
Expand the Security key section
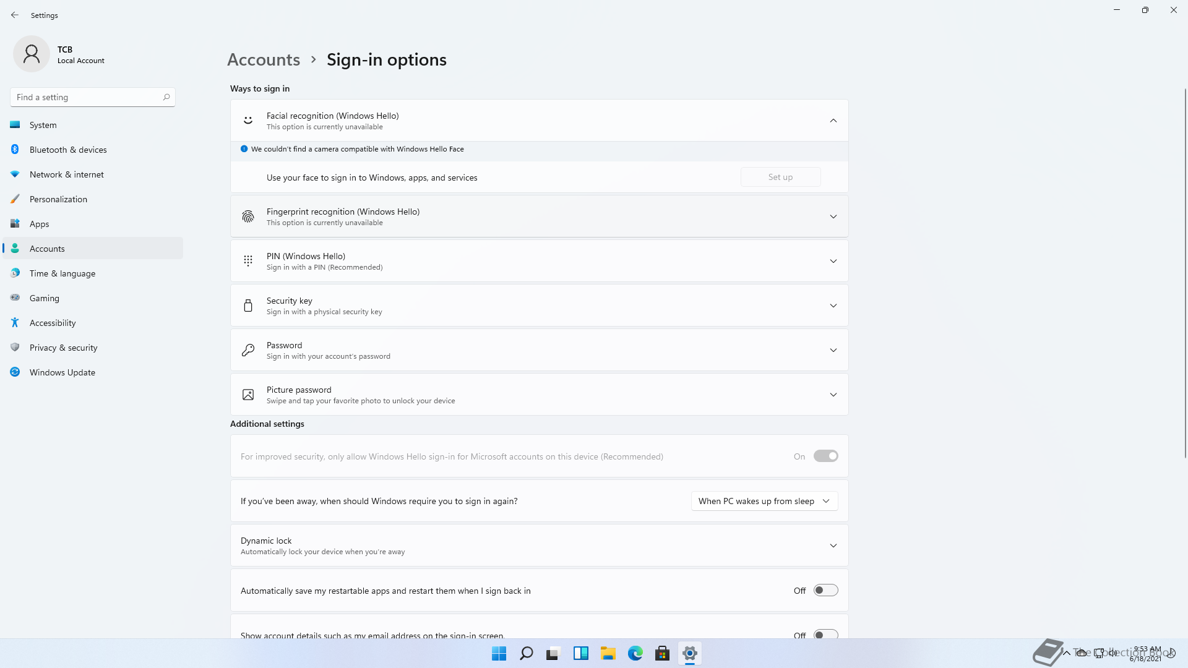click(833, 306)
